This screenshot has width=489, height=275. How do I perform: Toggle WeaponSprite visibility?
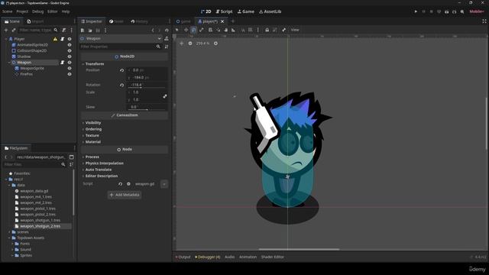70,68
